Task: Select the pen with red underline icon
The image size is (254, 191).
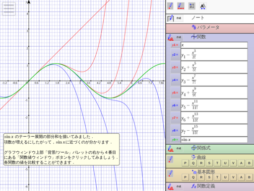Action: coord(181,6)
